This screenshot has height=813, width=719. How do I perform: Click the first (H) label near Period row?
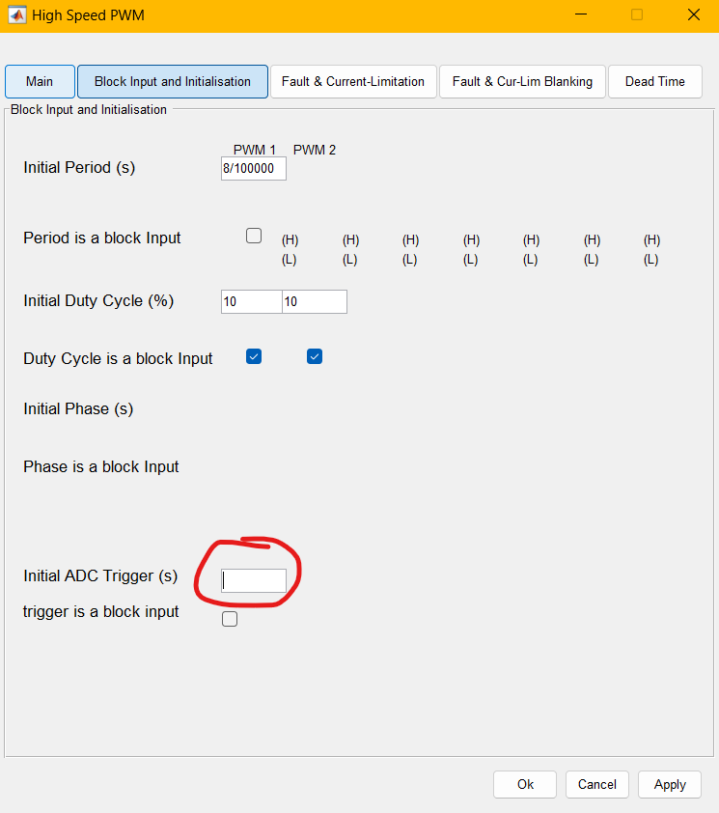[290, 238]
